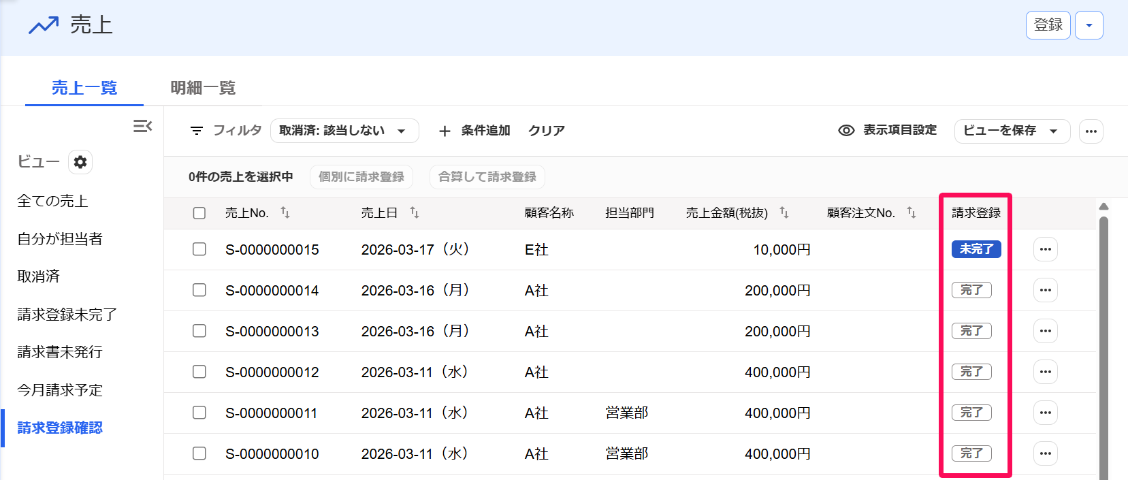Image resolution: width=1128 pixels, height=480 pixels.
Task: Click the sales number S-0000000014
Action: tap(272, 291)
